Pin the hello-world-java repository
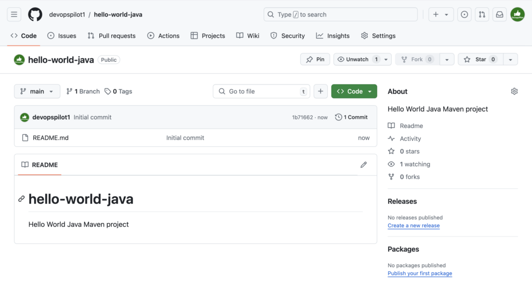 coord(315,59)
